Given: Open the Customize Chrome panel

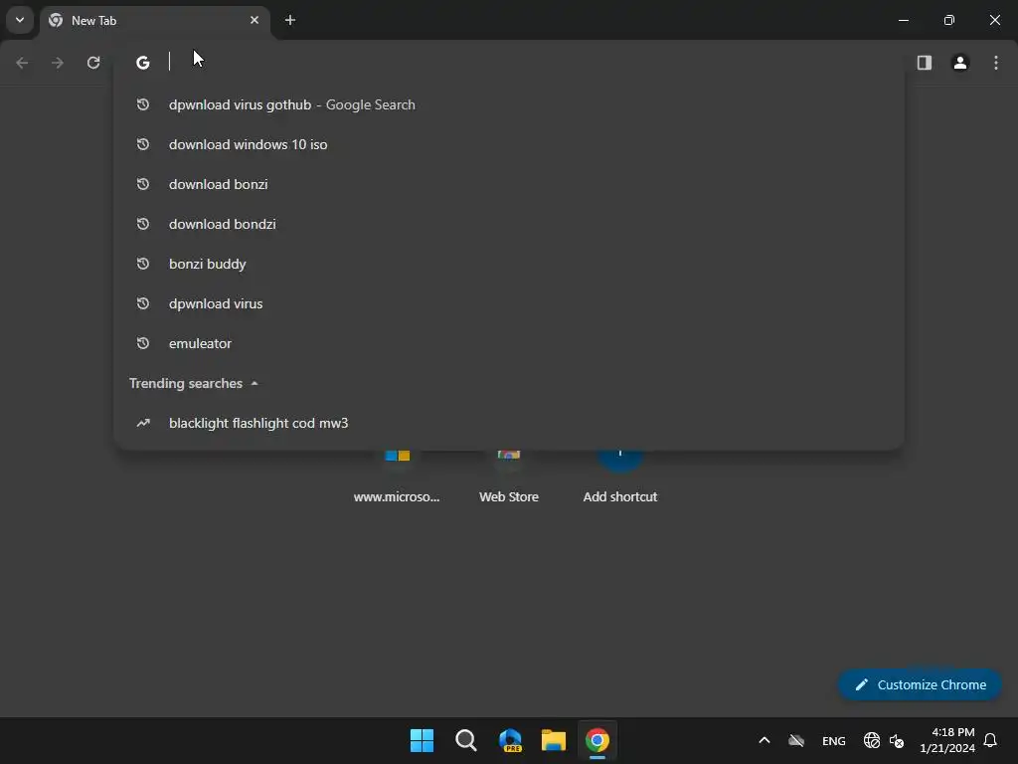Looking at the screenshot, I should [x=920, y=684].
